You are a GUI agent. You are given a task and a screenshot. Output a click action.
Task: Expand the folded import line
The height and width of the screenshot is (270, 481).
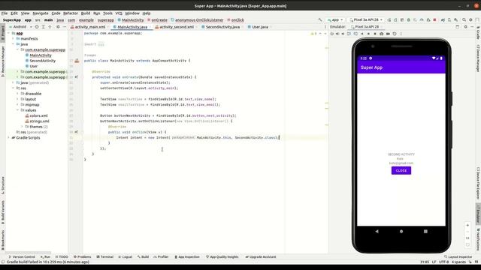click(x=101, y=44)
